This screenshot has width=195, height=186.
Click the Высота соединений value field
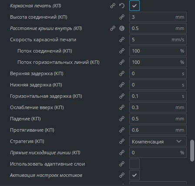click(158, 17)
